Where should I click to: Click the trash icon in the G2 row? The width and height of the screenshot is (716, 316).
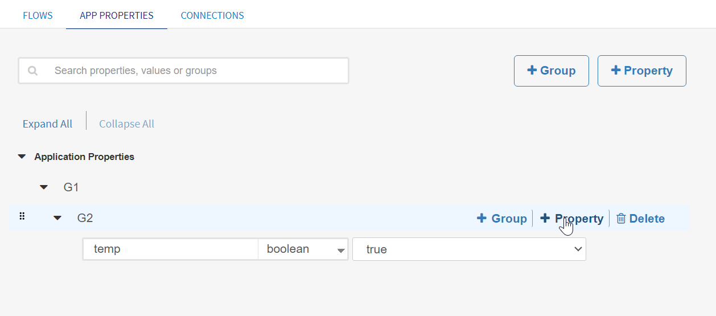[621, 219]
